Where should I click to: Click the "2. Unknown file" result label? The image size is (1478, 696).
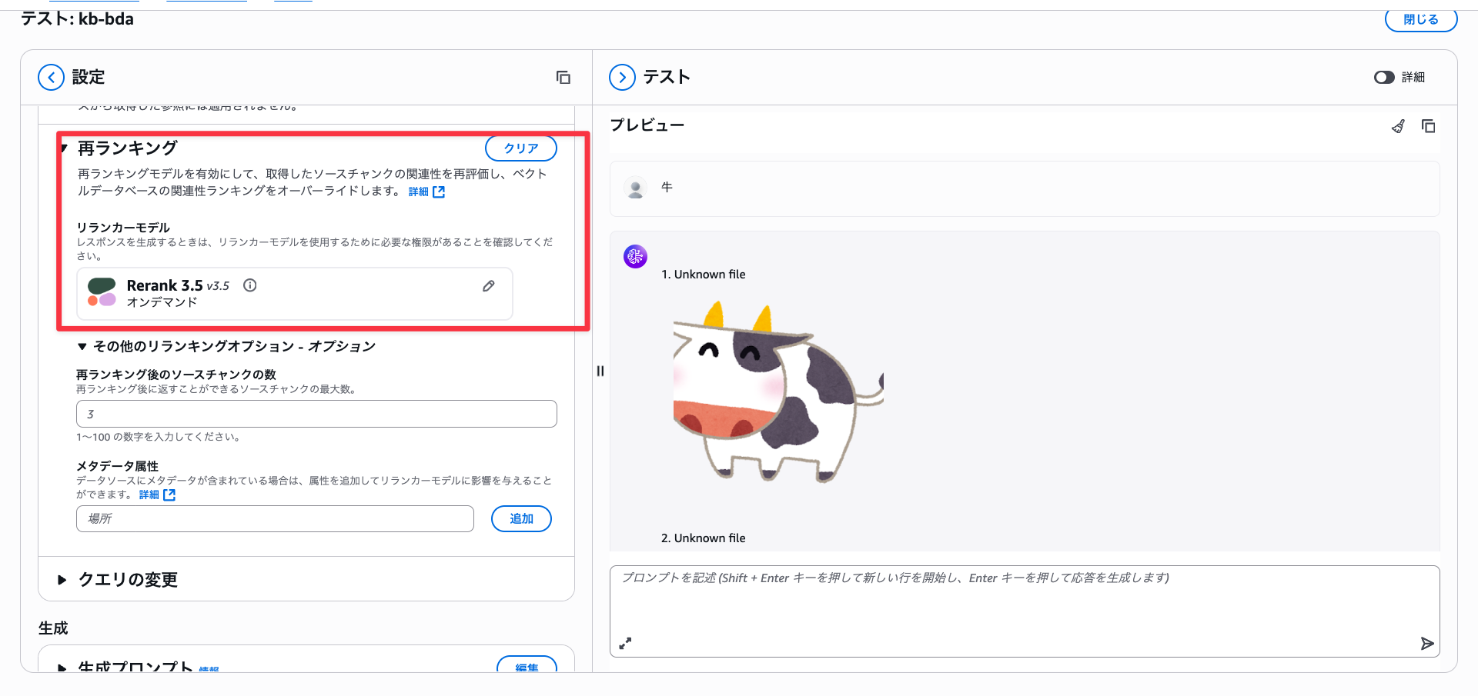point(704,538)
